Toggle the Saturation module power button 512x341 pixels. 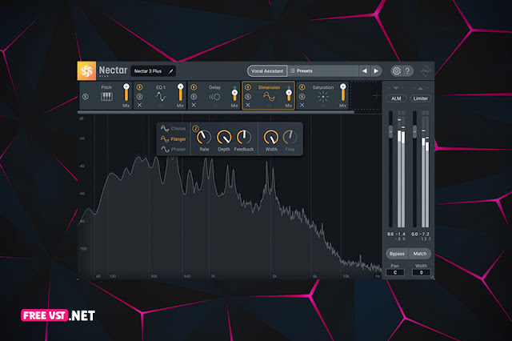pyautogui.click(x=302, y=87)
